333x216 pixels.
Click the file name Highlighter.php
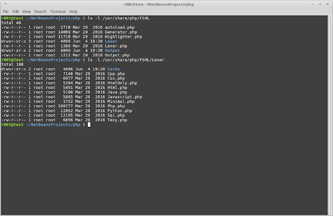click(124, 37)
